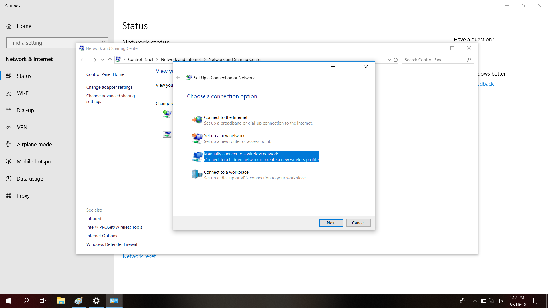
Task: Click Network reset link in Settings
Action: click(x=139, y=256)
